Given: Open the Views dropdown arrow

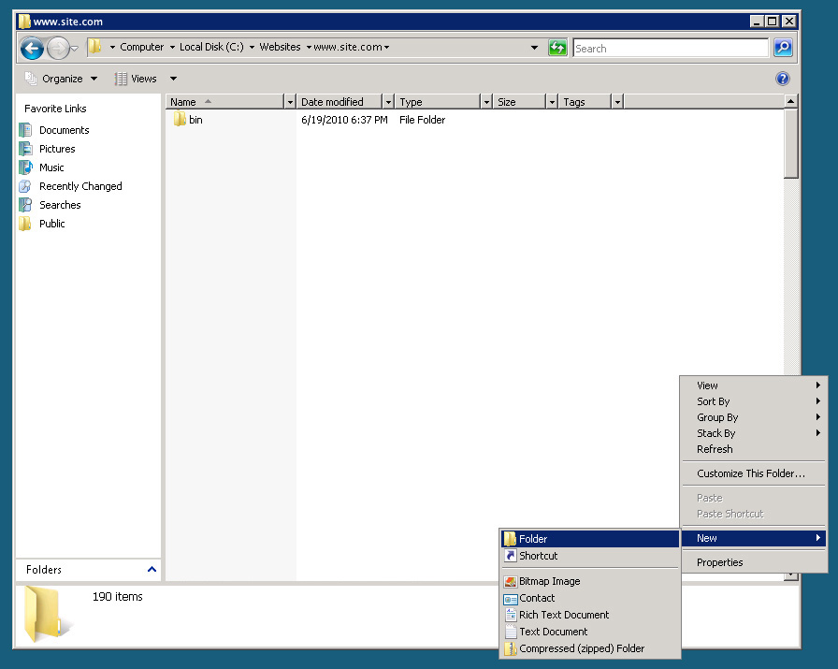Looking at the screenshot, I should (x=173, y=79).
